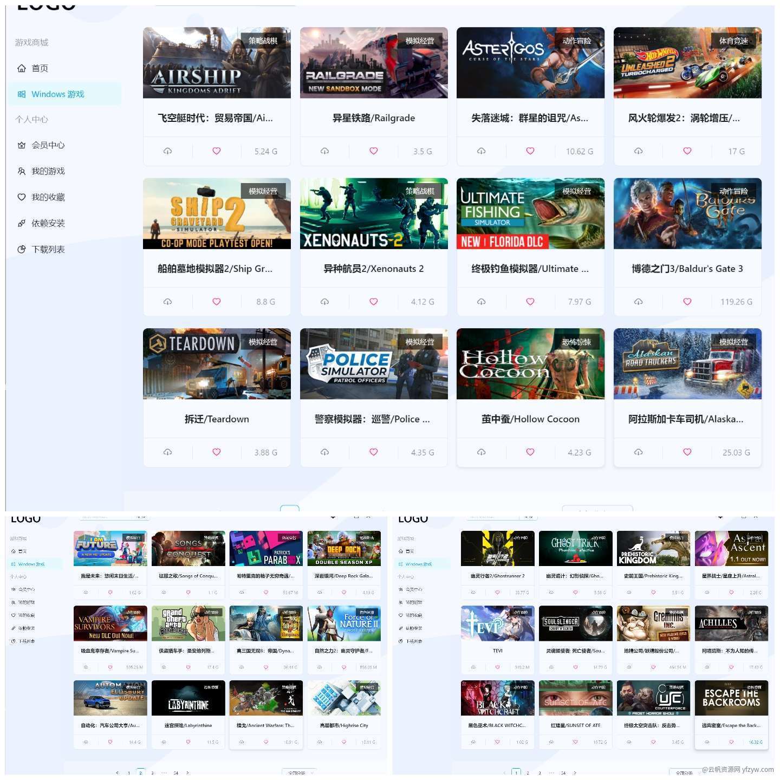
Task: Click the cloud download icon for BLACK WITCHCRAFT
Action: click(473, 742)
